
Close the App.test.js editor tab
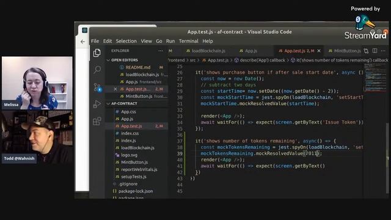tap(319, 51)
